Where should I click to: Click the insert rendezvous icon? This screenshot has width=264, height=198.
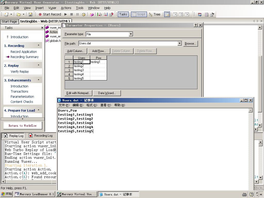tap(111, 14)
